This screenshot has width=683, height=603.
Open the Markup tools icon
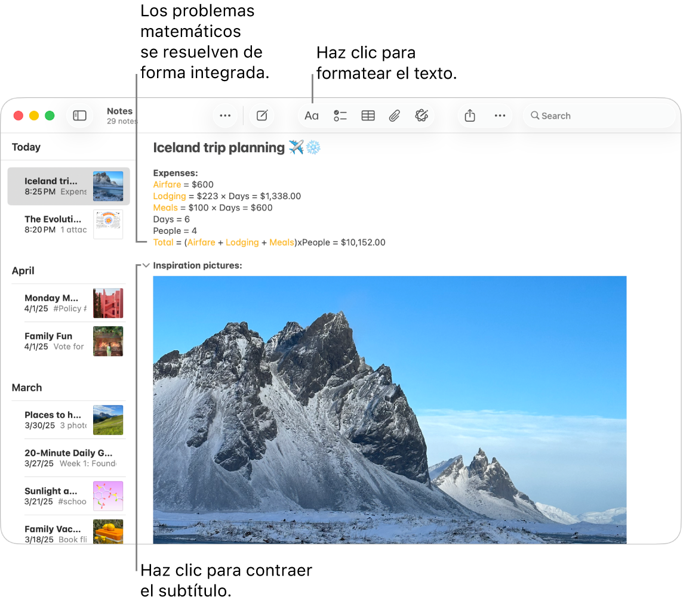pyautogui.click(x=422, y=115)
